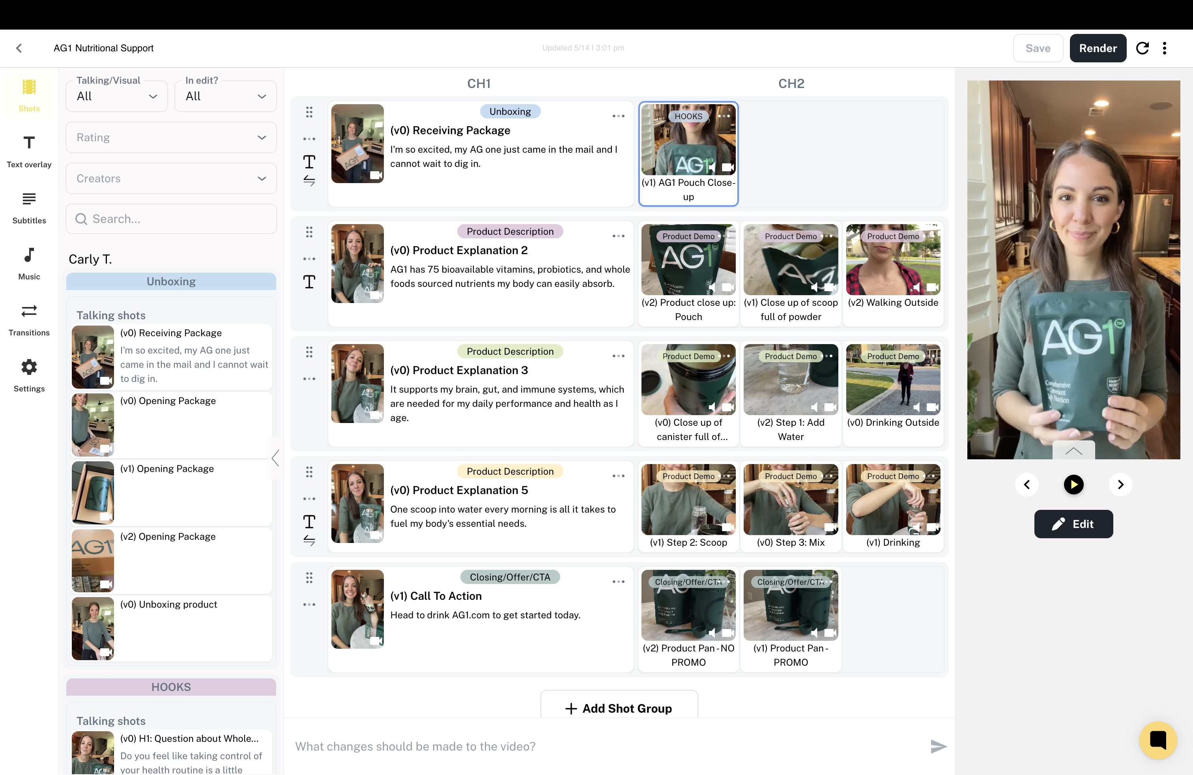Screen dimensions: 1193x775
Task: Click the Render button
Action: coord(1098,48)
